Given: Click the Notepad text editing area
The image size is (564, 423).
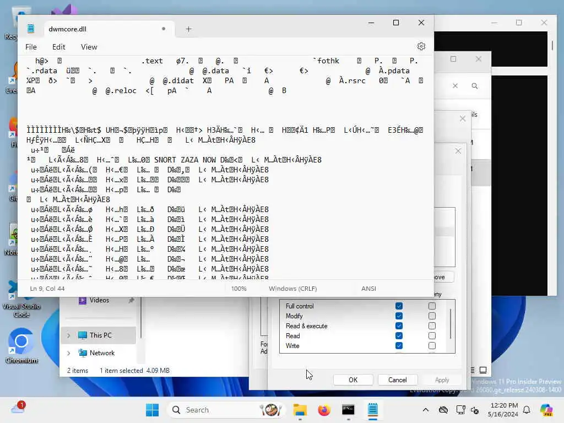Looking at the screenshot, I should click(225, 167).
